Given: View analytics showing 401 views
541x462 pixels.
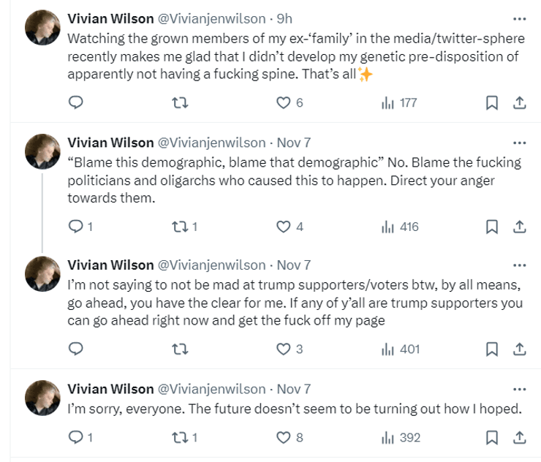Looking at the screenshot, I should point(401,349).
